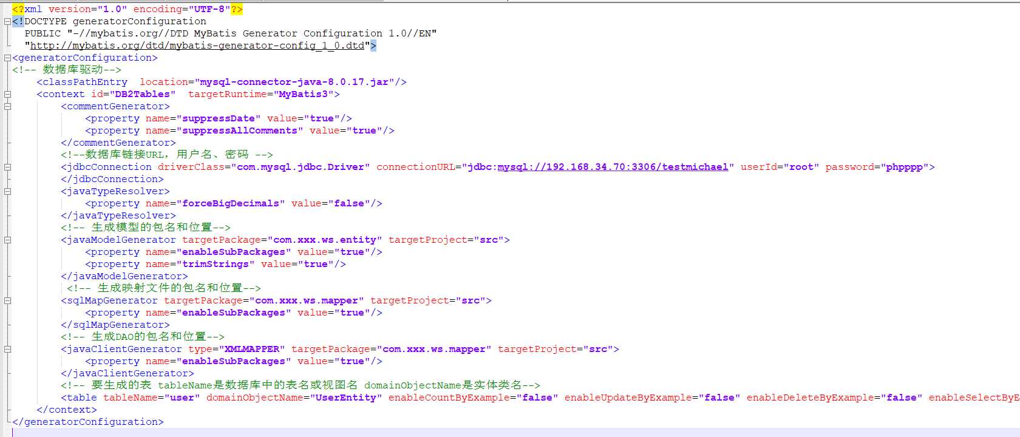This screenshot has width=1020, height=437.
Task: Click the "suppressDate" property name
Action: point(219,118)
